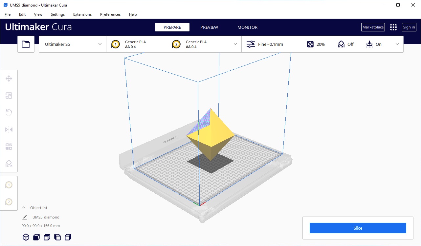Switch to the MONITOR stage

[x=248, y=27]
